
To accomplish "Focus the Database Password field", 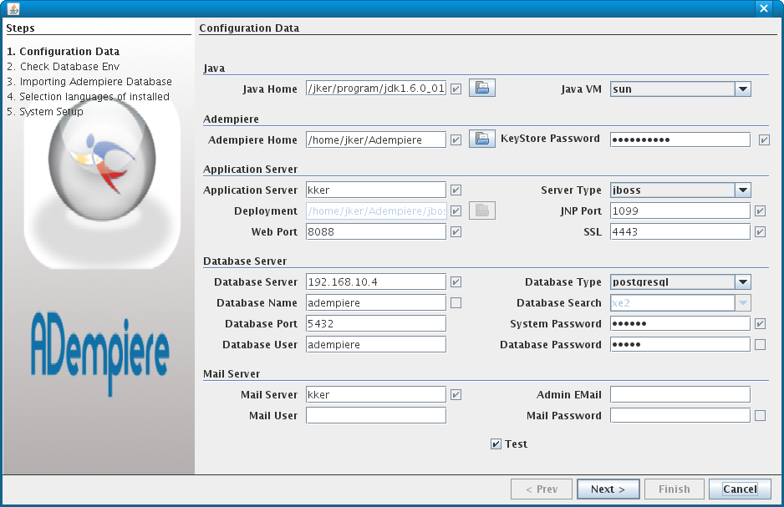I will 680,345.
